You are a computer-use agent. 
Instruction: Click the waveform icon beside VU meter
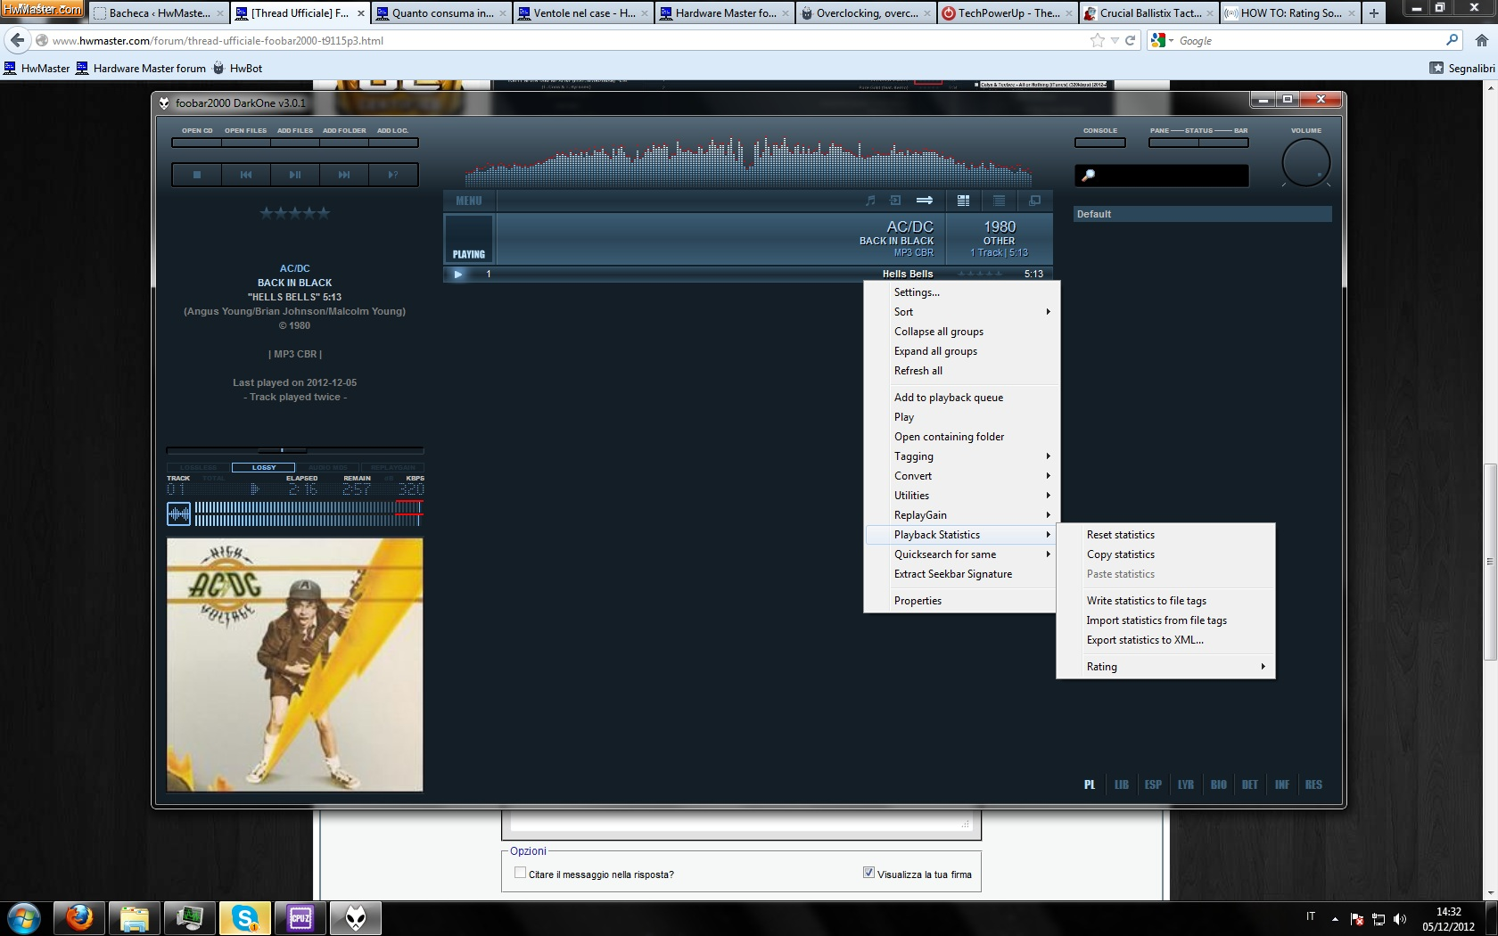[x=178, y=513]
